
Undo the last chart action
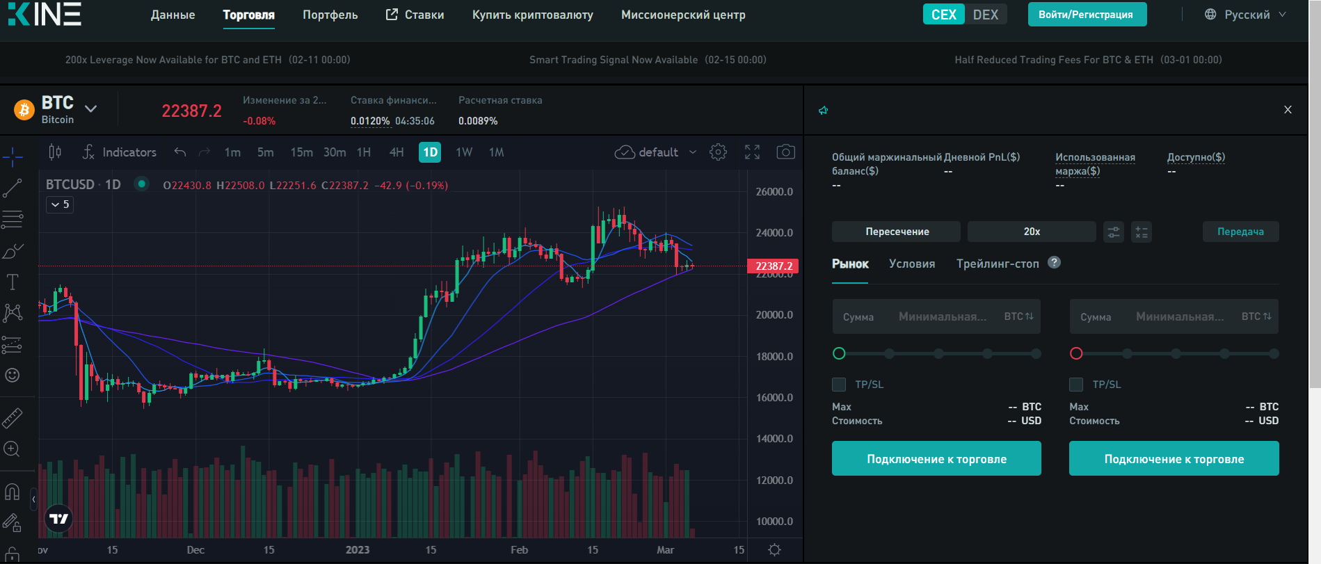pyautogui.click(x=180, y=152)
